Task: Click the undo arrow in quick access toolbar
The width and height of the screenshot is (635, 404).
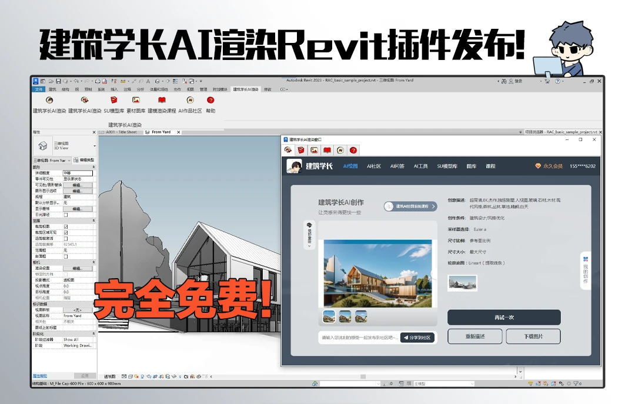Action: pos(76,81)
